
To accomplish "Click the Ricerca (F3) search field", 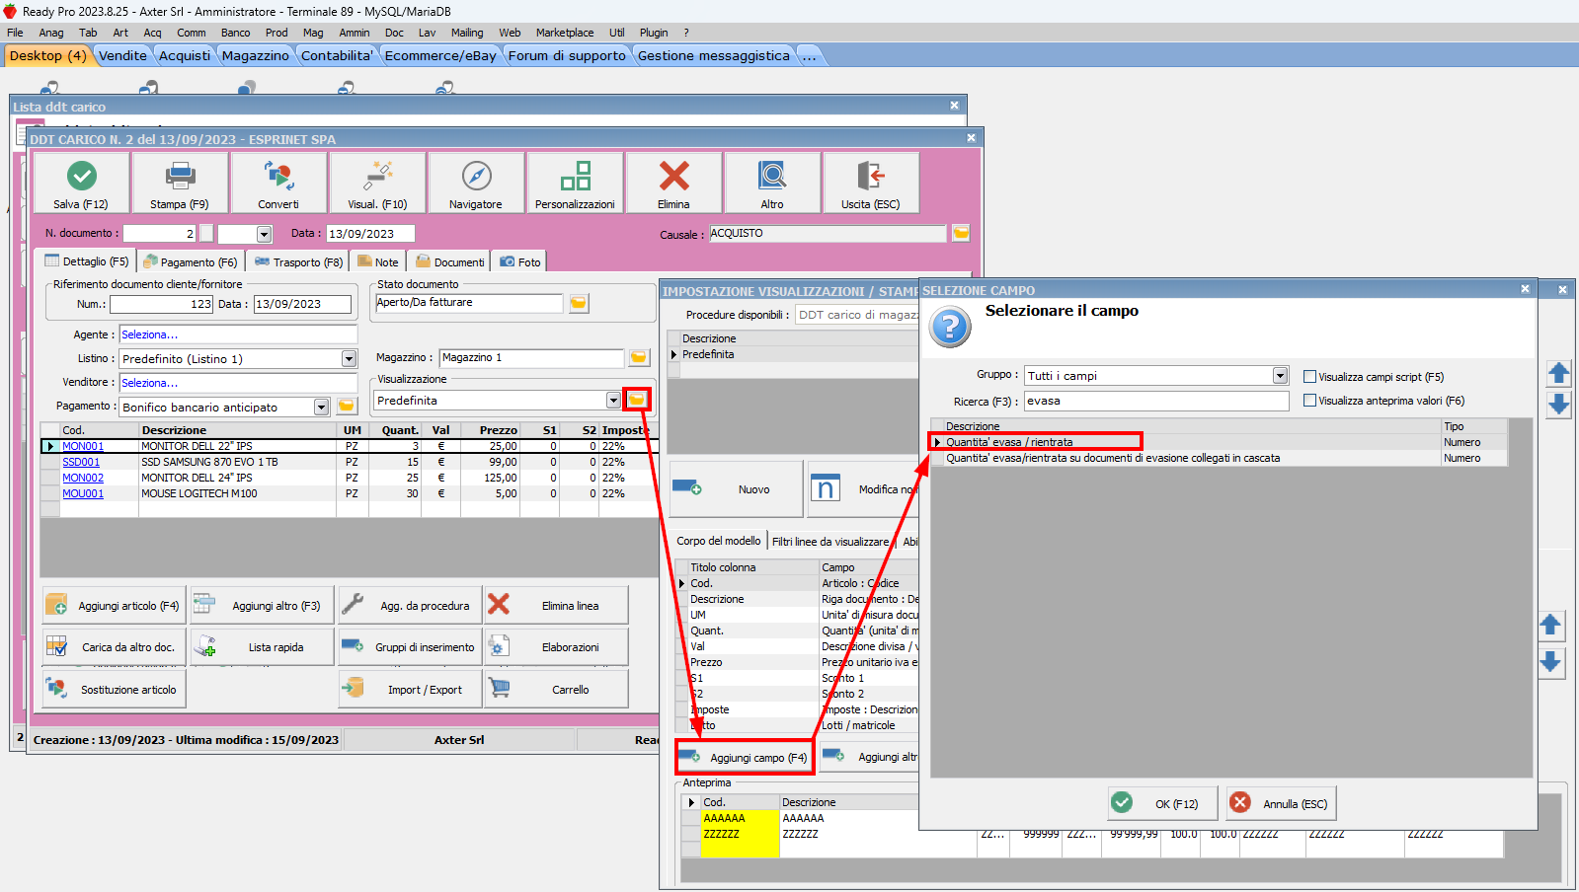I will [x=1156, y=401].
